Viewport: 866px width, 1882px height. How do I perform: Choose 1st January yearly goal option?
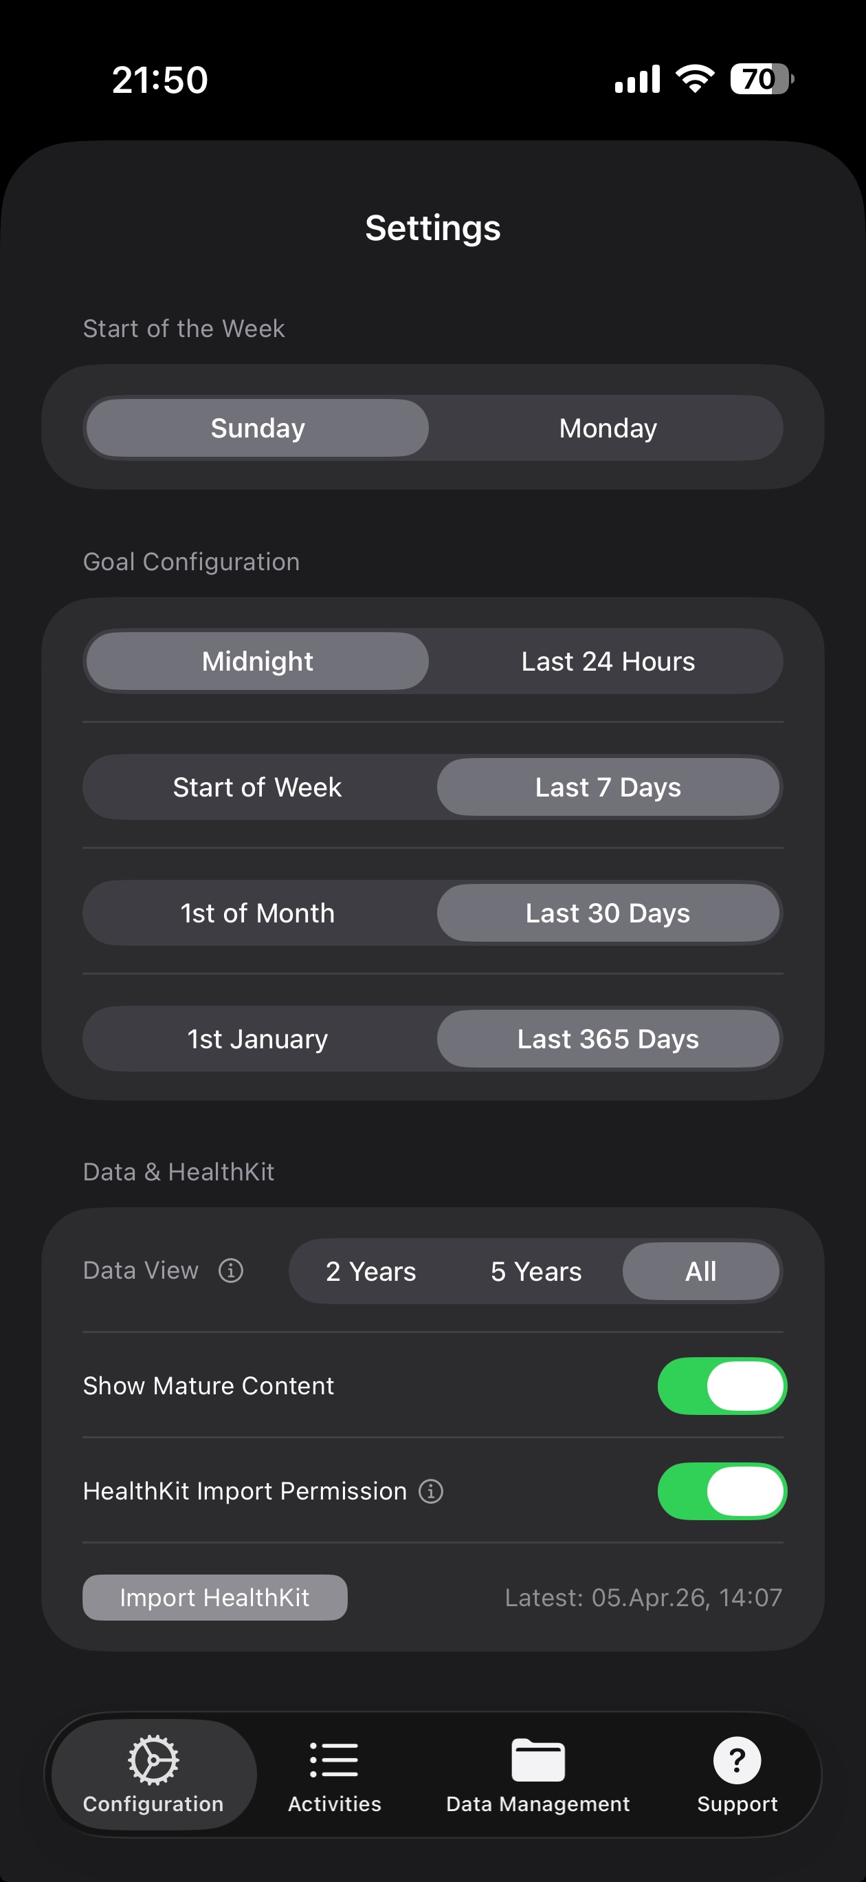[x=258, y=1039]
